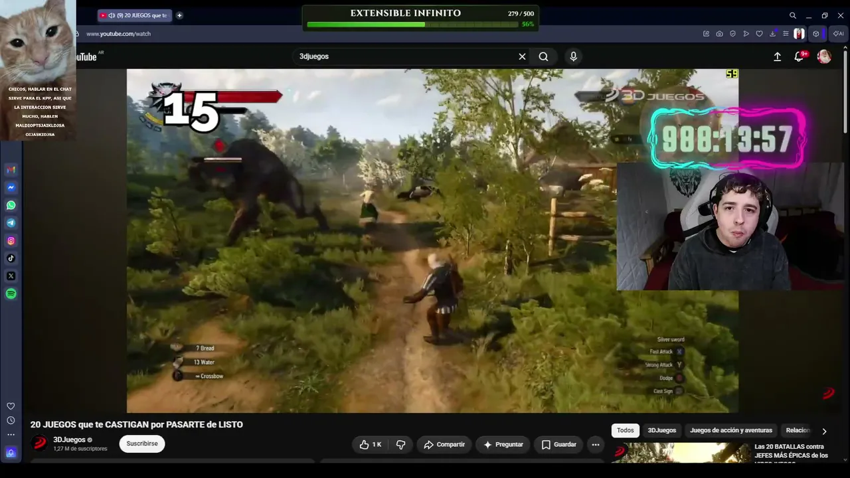The image size is (850, 478).
Task: Select the 3DJuegos filter chip
Action: coord(662,430)
